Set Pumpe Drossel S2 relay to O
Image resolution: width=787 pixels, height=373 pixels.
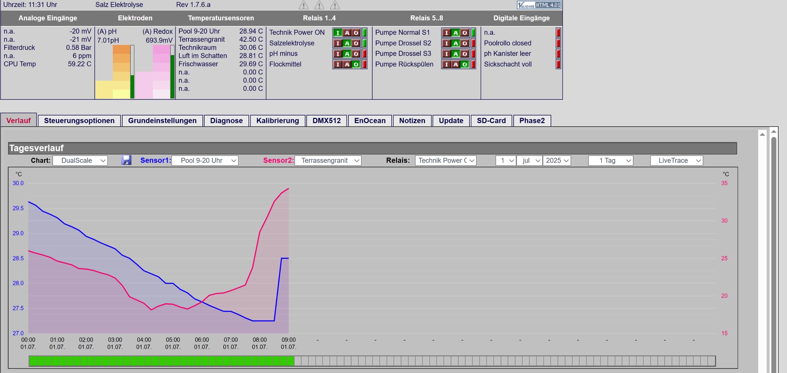coord(465,43)
